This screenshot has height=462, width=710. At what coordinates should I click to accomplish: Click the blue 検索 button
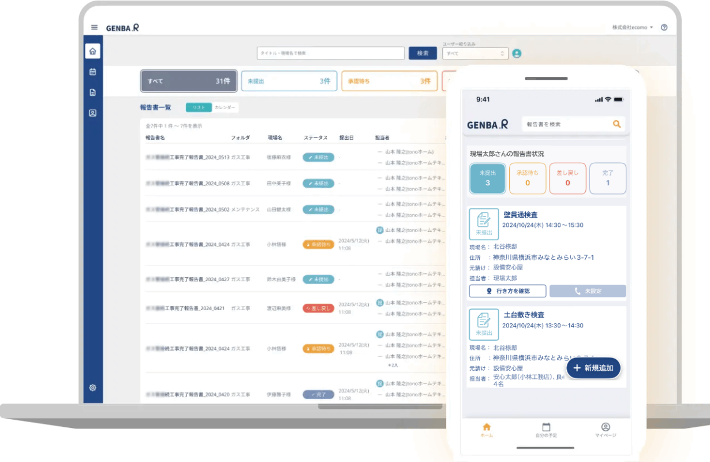423,53
